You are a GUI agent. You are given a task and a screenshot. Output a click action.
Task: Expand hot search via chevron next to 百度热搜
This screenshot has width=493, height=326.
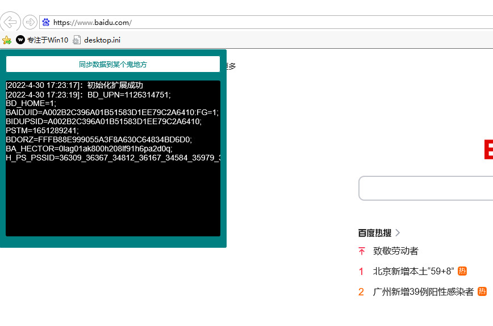[398, 232]
